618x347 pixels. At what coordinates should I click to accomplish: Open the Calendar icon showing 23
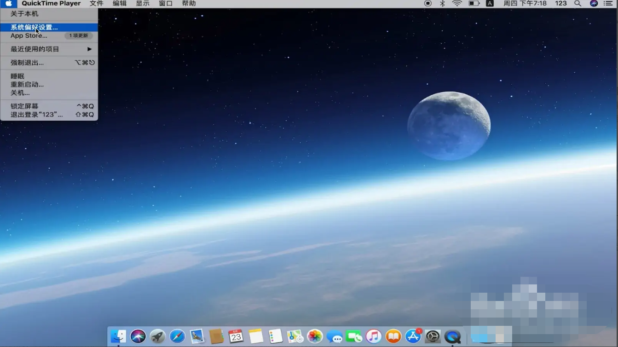(x=236, y=336)
